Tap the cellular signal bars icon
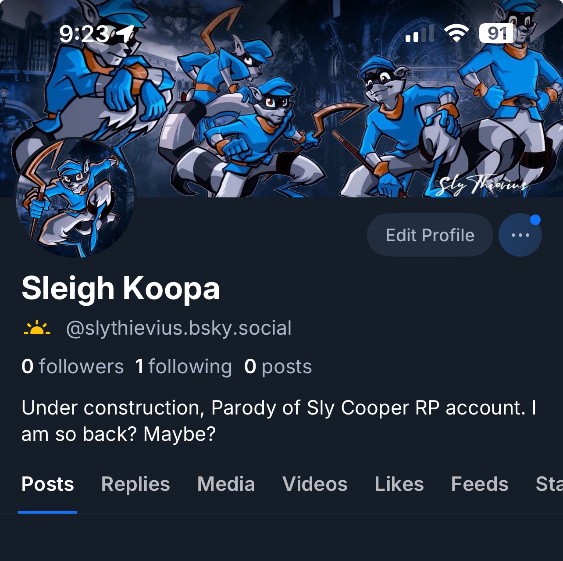 point(420,34)
